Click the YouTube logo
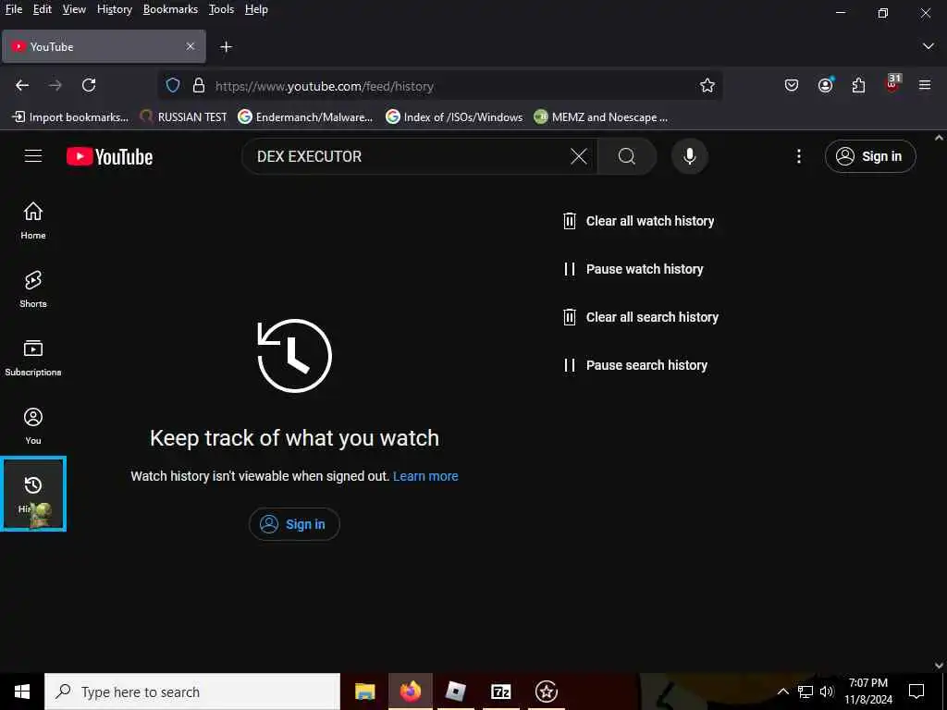The image size is (947, 710). coord(109,156)
